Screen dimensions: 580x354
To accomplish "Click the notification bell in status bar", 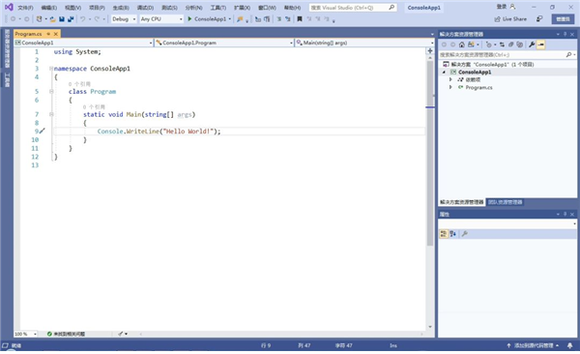I will pyautogui.click(x=570, y=345).
